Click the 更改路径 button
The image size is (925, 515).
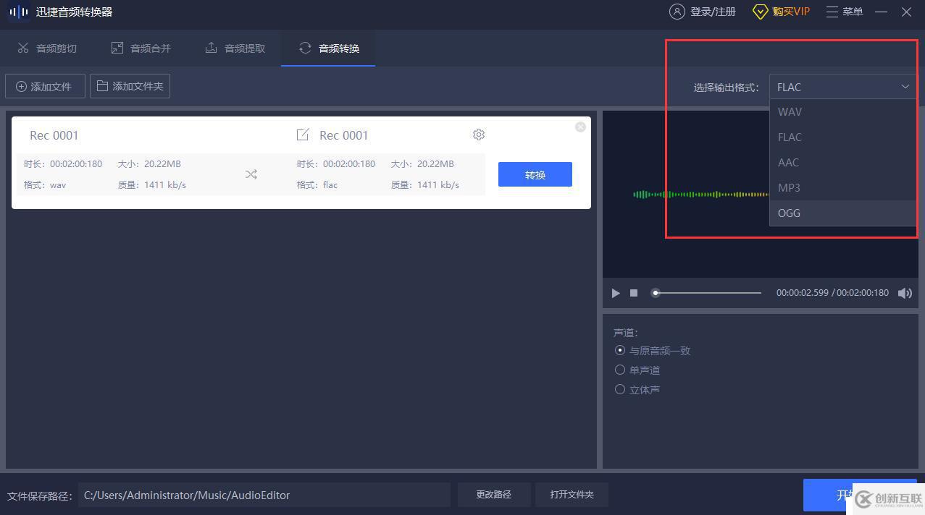pos(494,495)
